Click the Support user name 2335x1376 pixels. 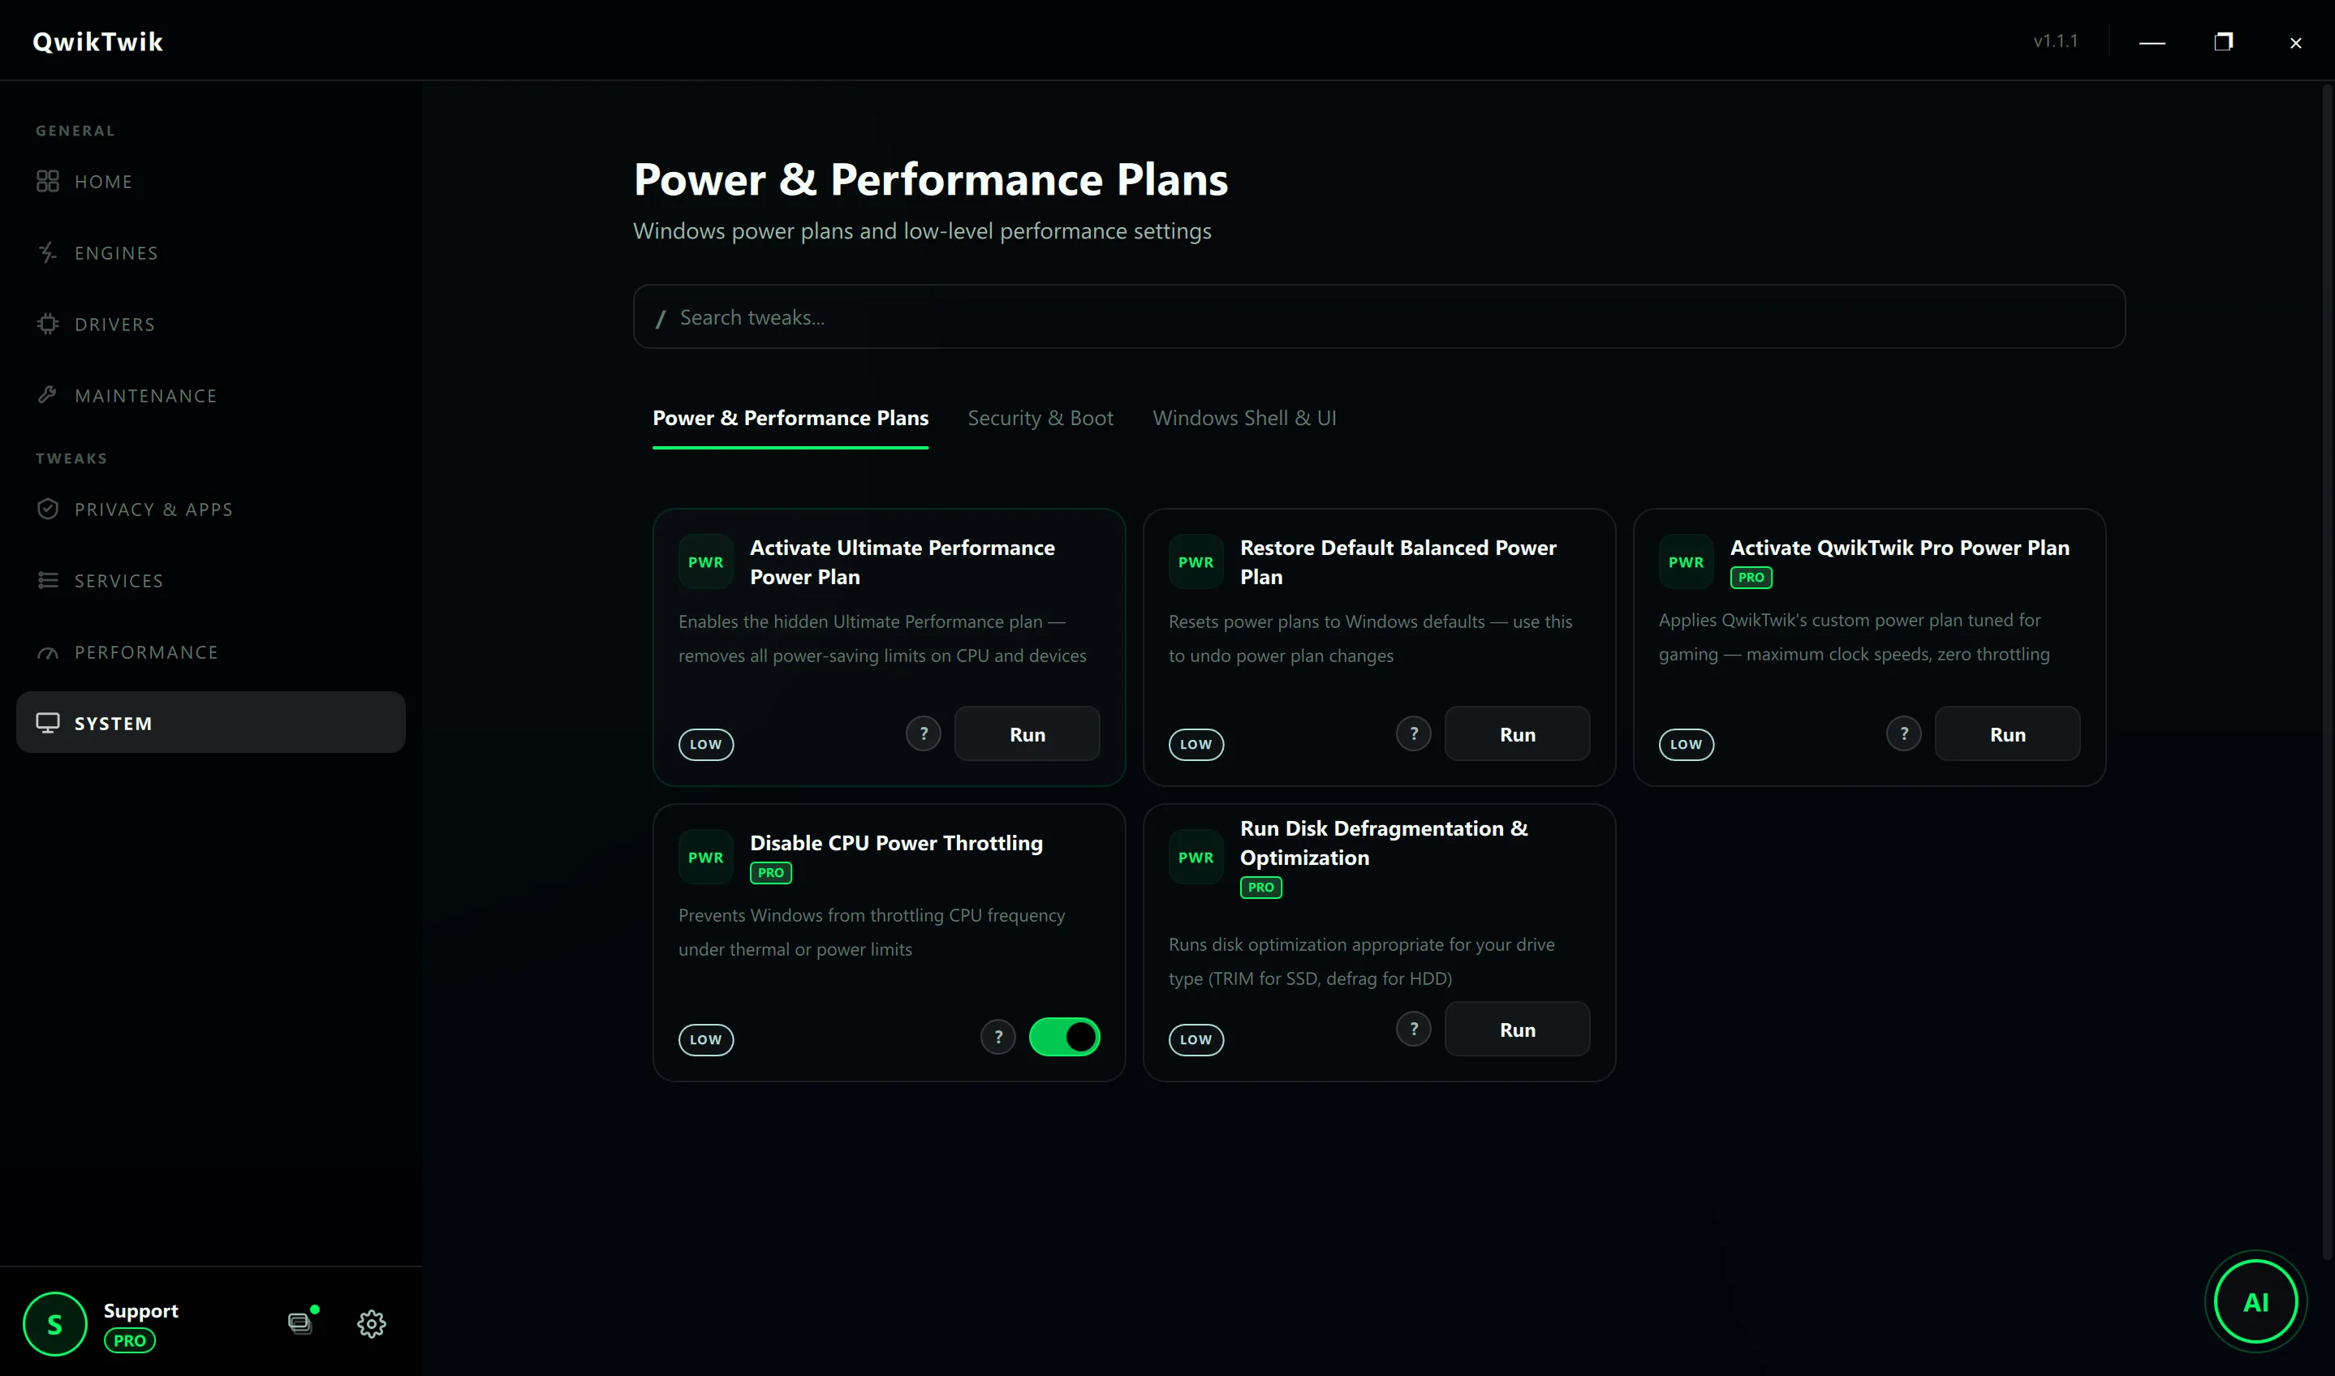tap(141, 1310)
